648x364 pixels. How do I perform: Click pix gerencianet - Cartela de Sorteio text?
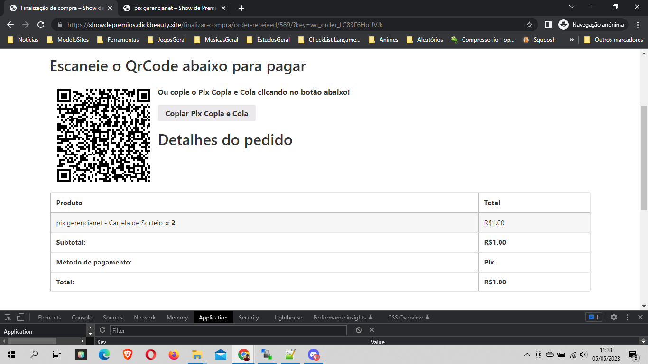(x=110, y=223)
